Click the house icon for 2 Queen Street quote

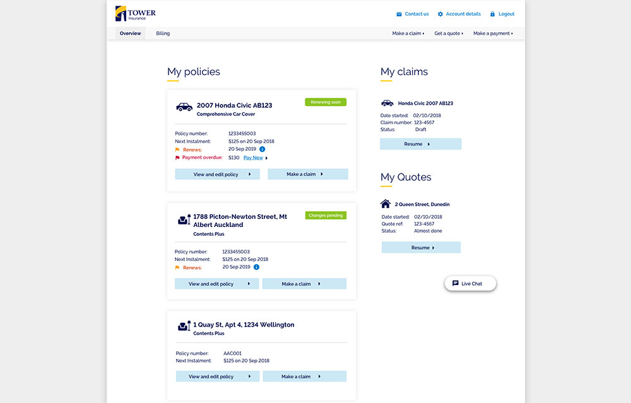coord(386,204)
